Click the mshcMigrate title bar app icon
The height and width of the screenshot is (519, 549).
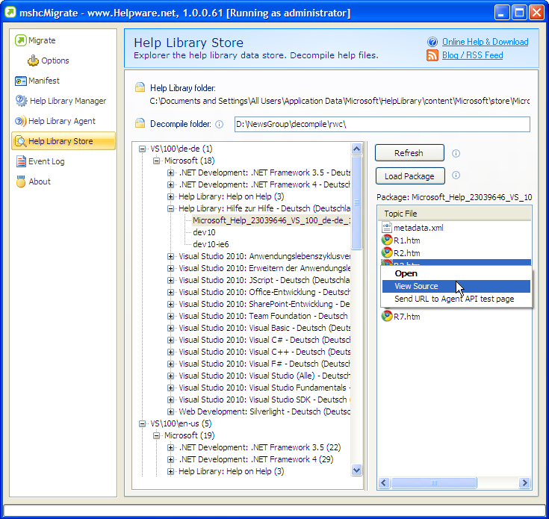10,13
